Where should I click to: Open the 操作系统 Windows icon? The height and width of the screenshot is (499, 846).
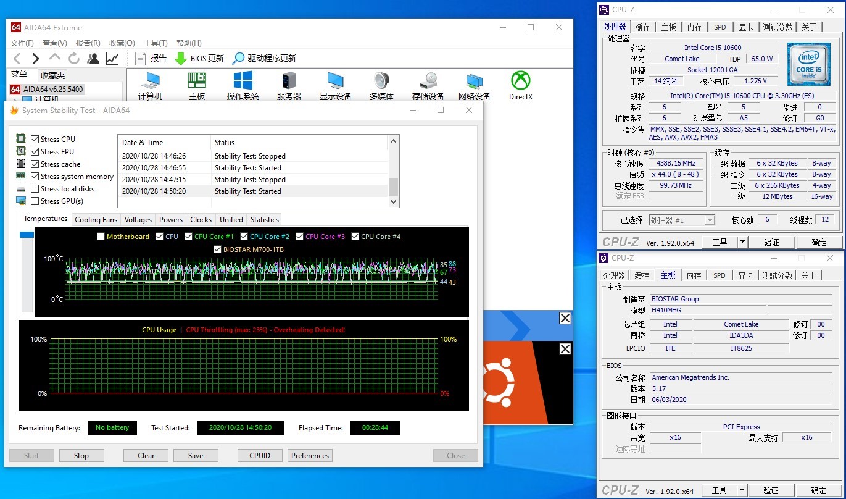[x=243, y=86]
